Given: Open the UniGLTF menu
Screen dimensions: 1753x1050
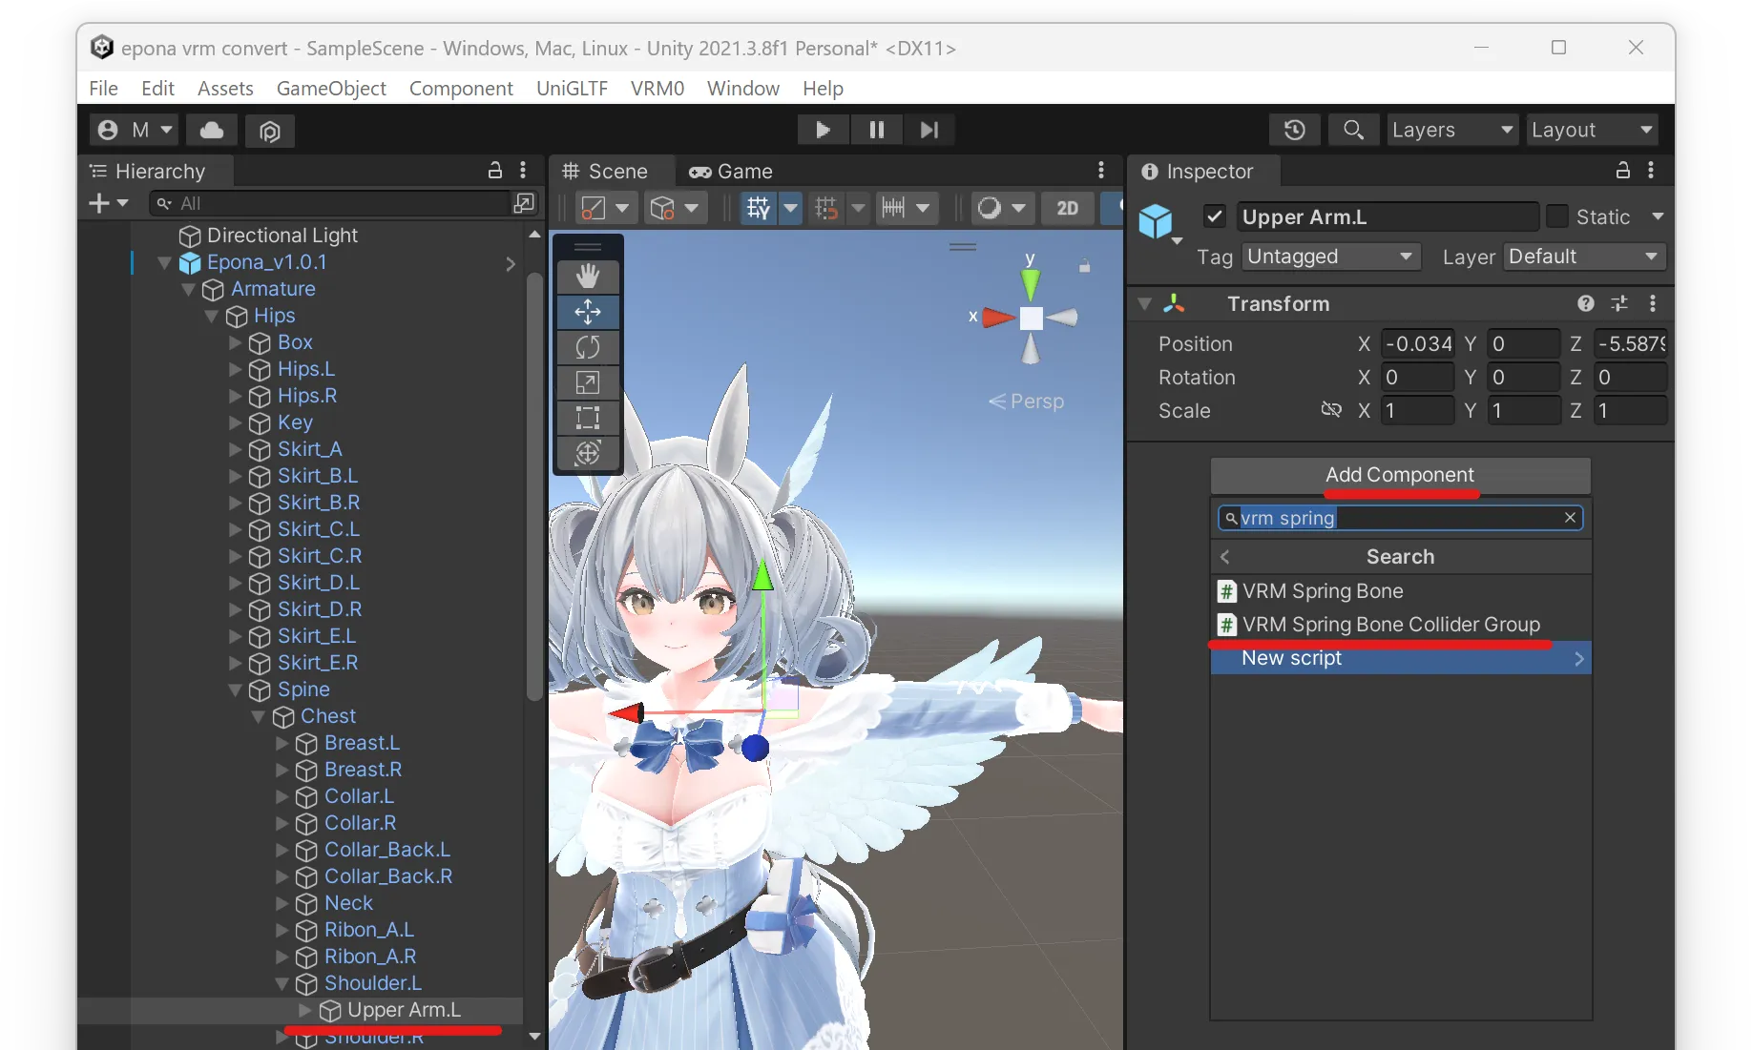Looking at the screenshot, I should (572, 89).
